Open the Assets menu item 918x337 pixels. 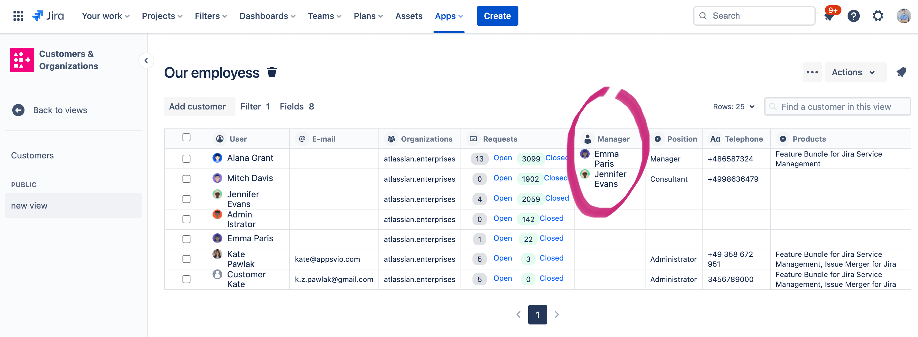[409, 16]
